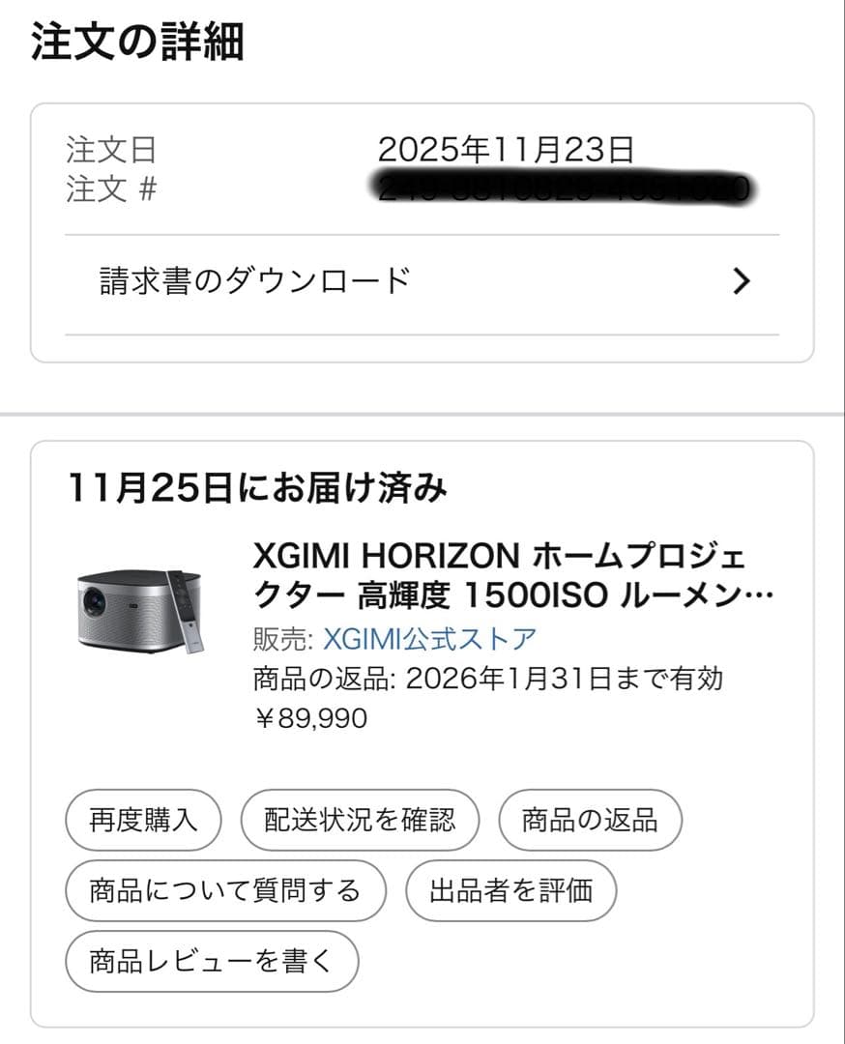Click the 注文の詳細 page heading
Screen dimensions: 845x1044
[137, 43]
